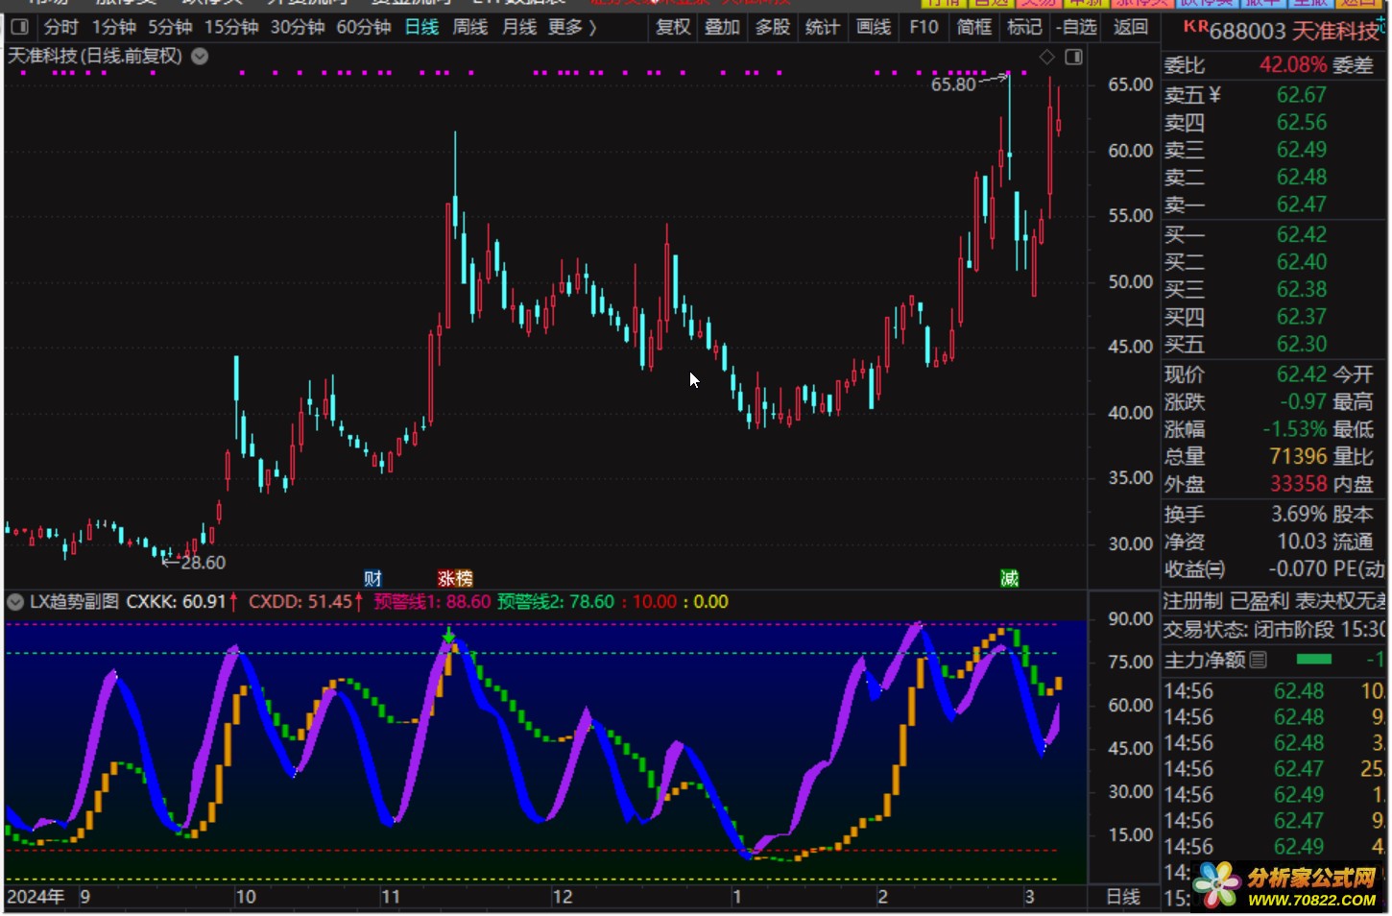Click the diamond icon at chart top right
1392x916 pixels.
[x=1046, y=58]
